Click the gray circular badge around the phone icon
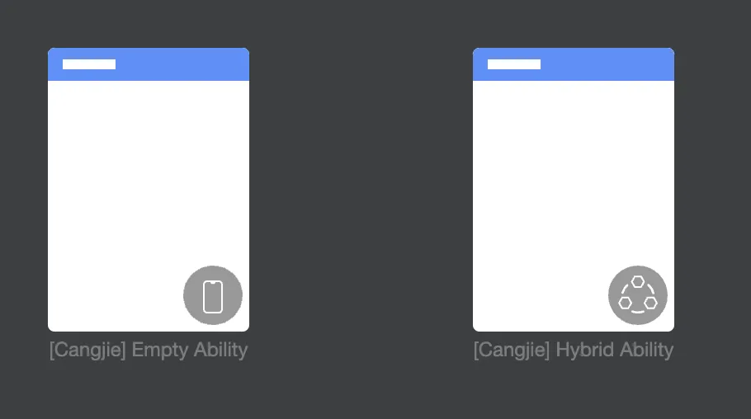This screenshot has height=419, width=751. tap(213, 295)
